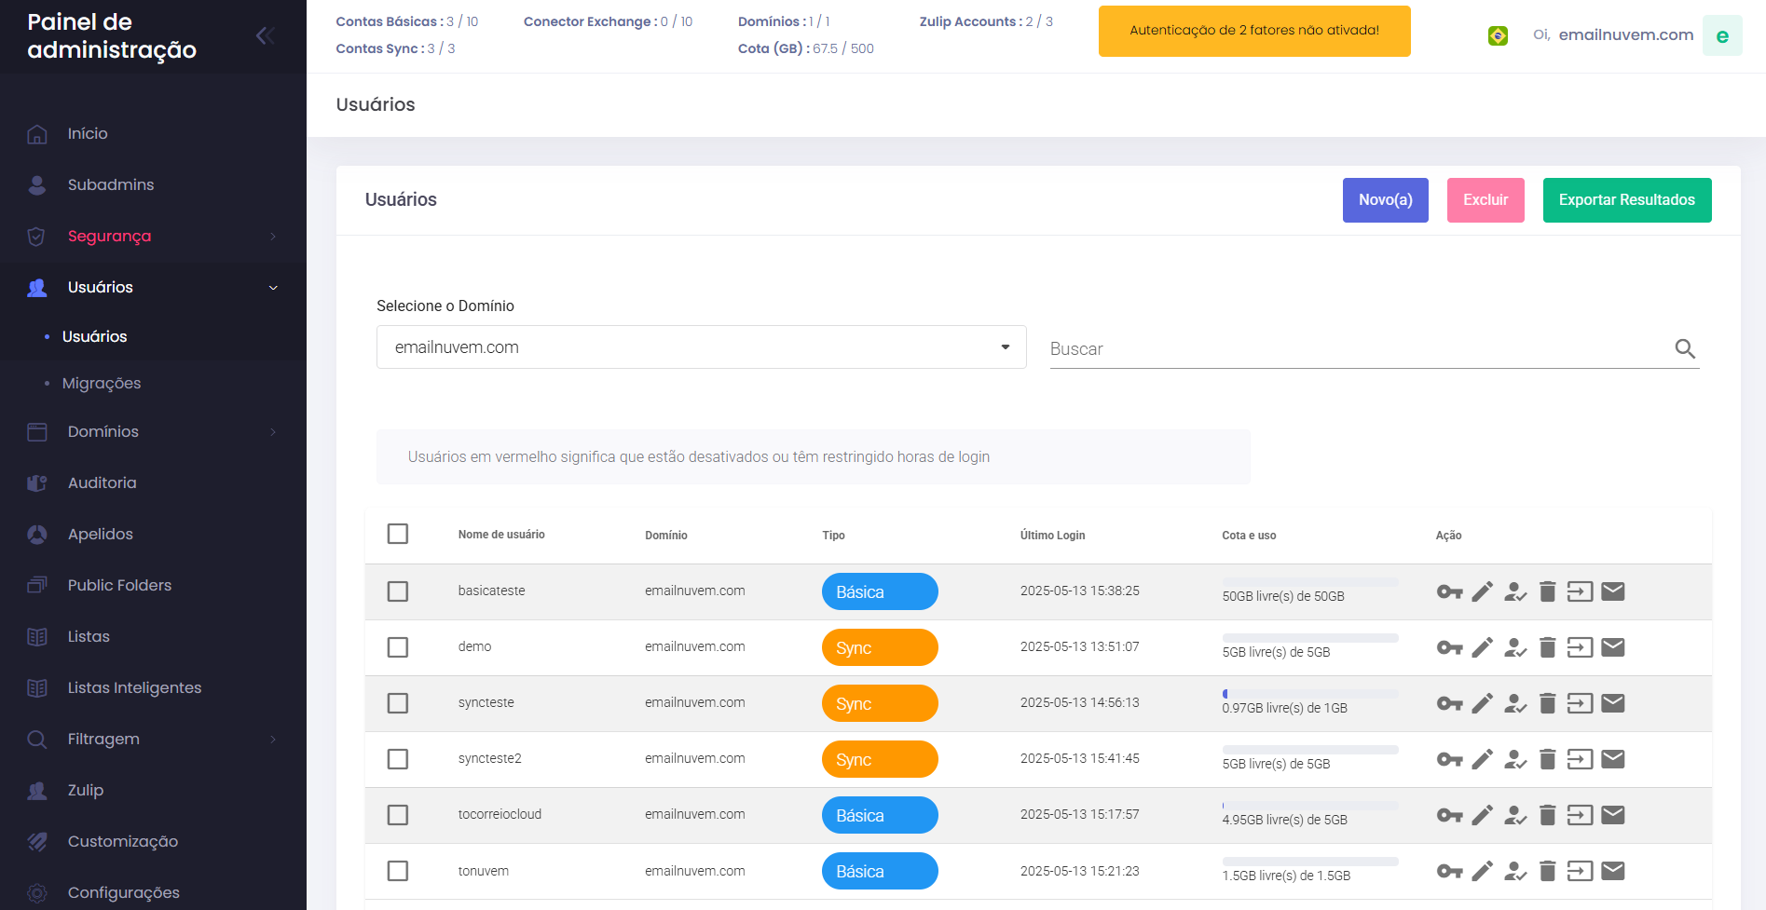Open Migrações in the sidebar
The width and height of the screenshot is (1766, 910).
(102, 383)
